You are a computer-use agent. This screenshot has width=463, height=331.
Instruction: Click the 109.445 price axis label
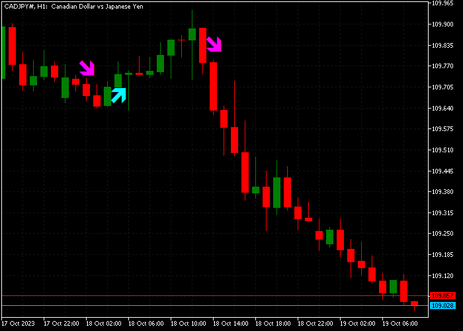(442, 171)
